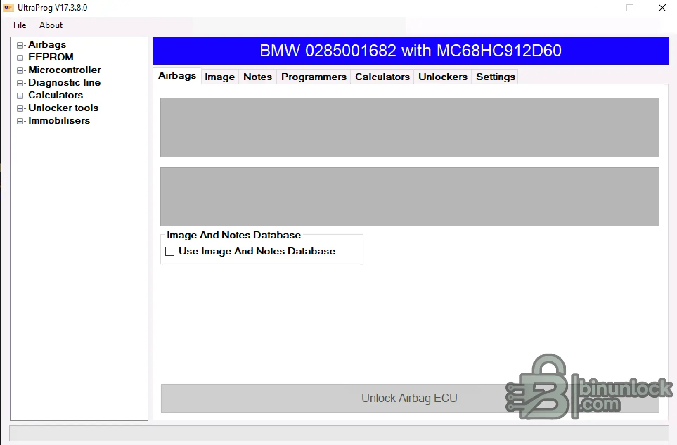Screen dimensions: 677x445
Task: Select EEPROM in the tree
Action: click(51, 57)
